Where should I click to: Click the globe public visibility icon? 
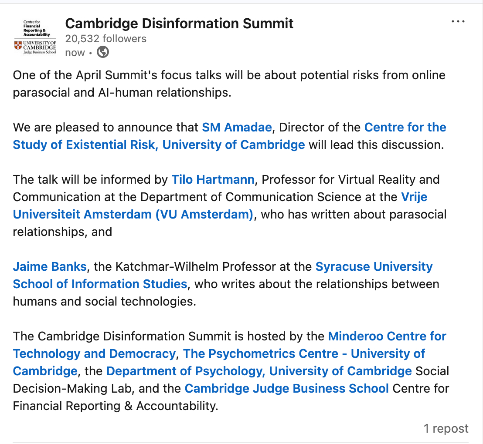tap(103, 53)
